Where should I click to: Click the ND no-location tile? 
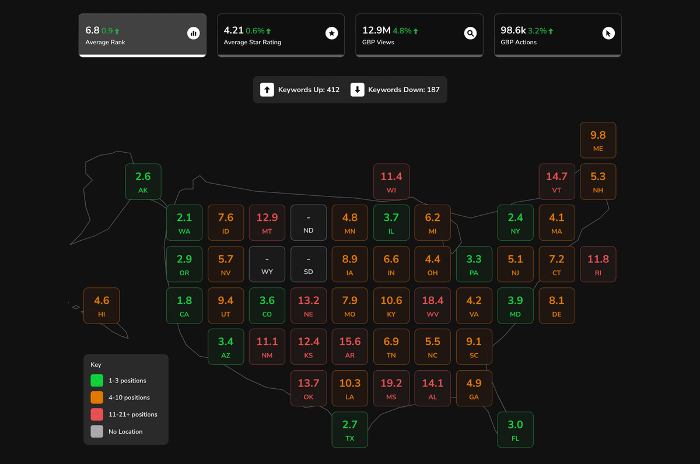tap(309, 223)
